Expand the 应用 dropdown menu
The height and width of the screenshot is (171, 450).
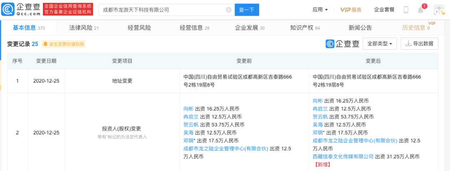coord(320,10)
